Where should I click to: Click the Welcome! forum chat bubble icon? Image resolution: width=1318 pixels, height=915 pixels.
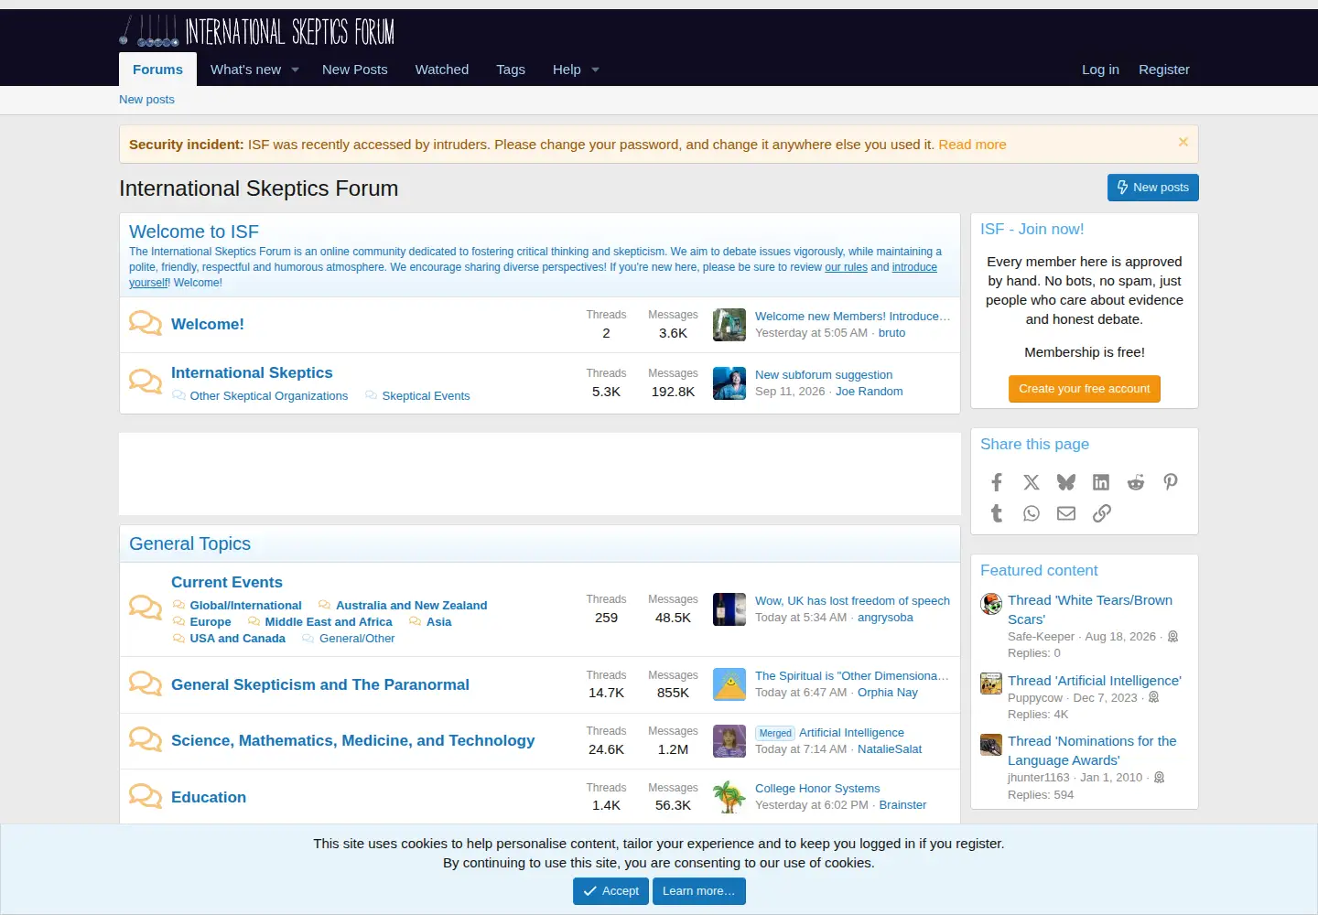[146, 323]
